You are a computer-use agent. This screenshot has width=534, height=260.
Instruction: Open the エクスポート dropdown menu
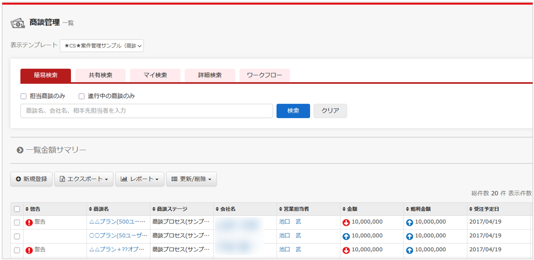[84, 179]
